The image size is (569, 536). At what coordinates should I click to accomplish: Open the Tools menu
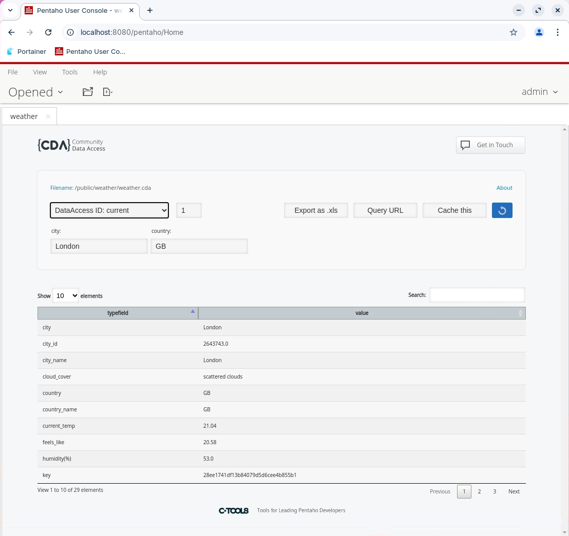(x=70, y=72)
